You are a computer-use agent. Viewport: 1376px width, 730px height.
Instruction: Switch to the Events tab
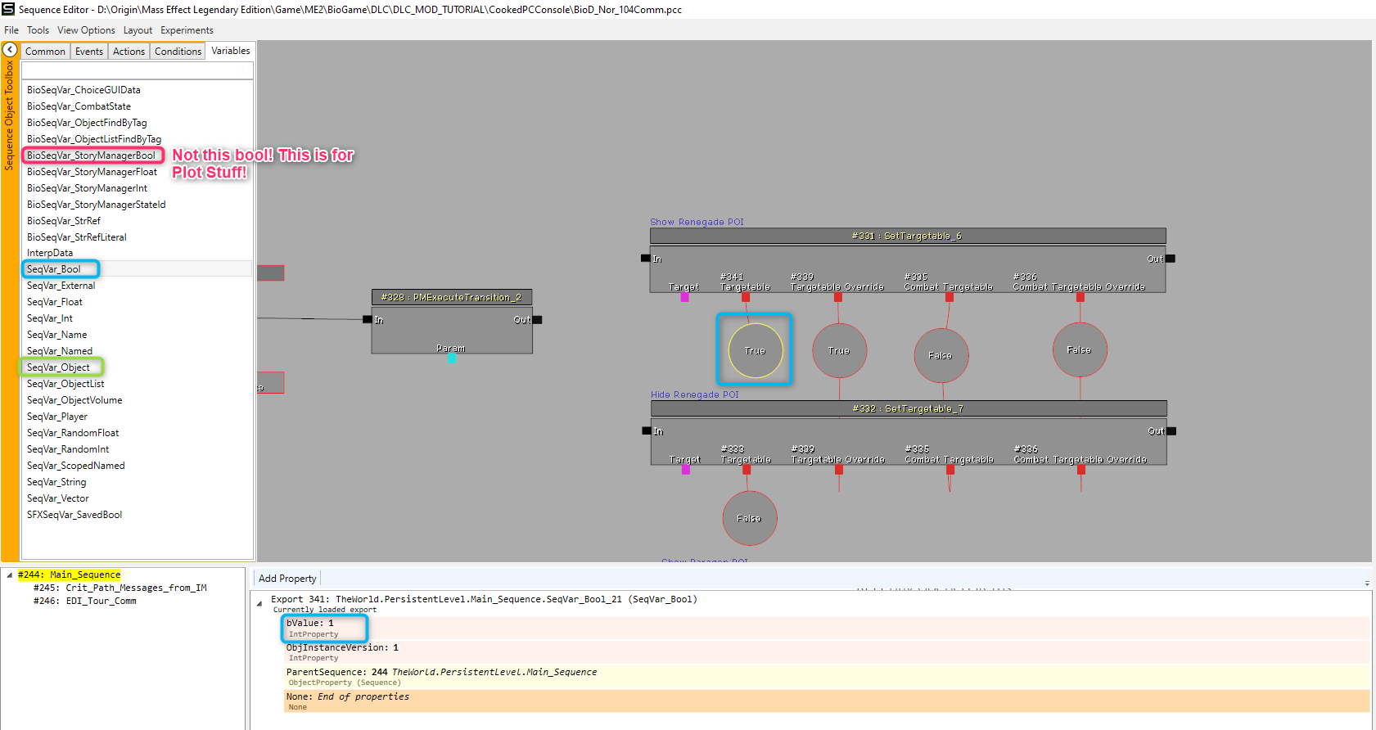click(89, 52)
